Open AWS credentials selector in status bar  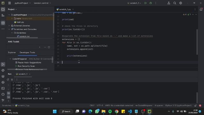tap(119, 105)
